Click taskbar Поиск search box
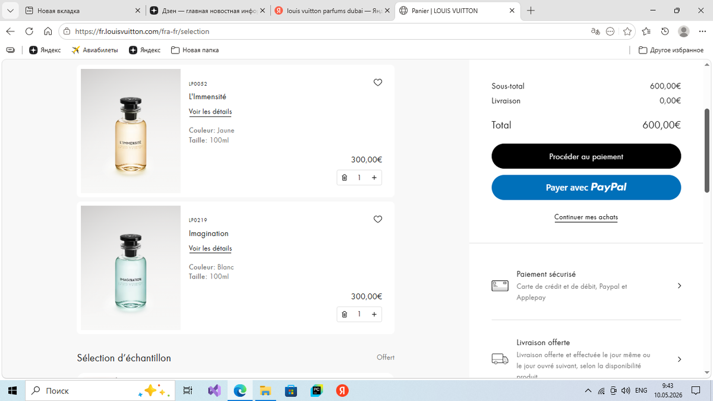 click(x=100, y=390)
